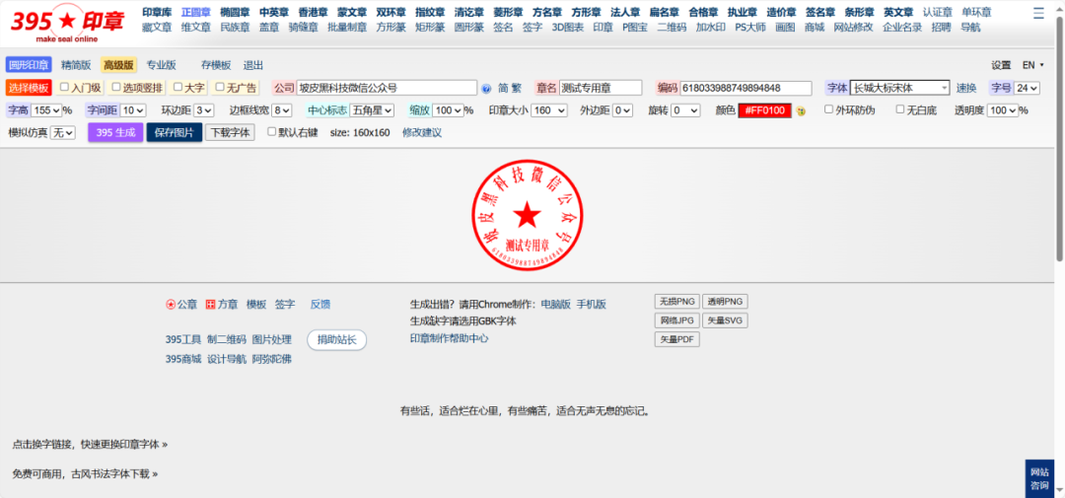Open the 字体 font dropdown
Viewport: 1065px width, 498px height.
899,88
